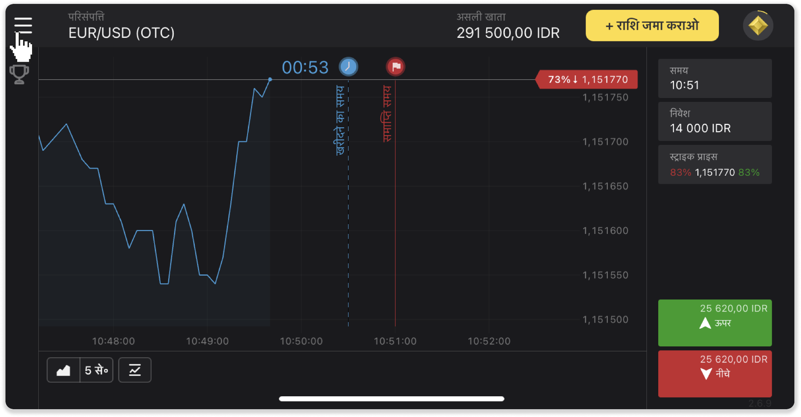Click the latest price point on chart
The image size is (801, 417).
270,80
